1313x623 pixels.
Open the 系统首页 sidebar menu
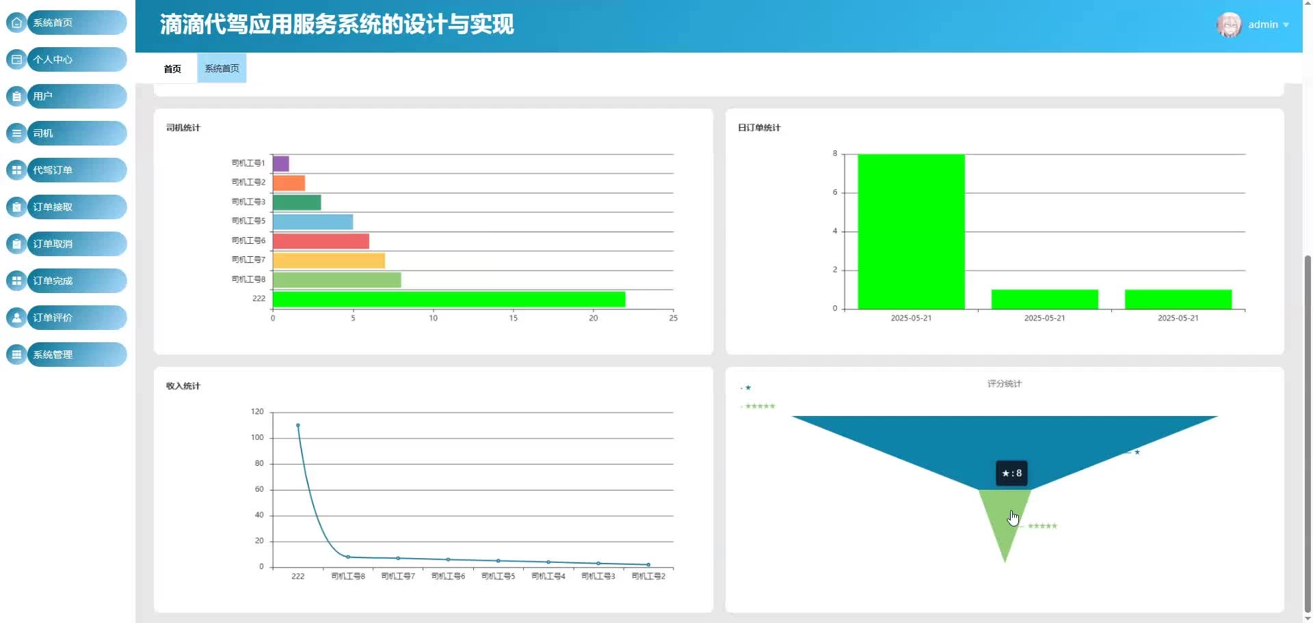77,23
